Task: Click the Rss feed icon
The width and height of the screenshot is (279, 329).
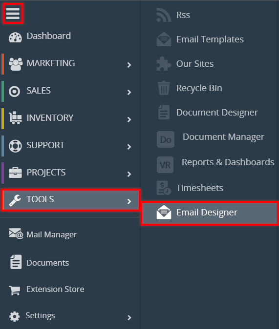Action: coord(164,15)
